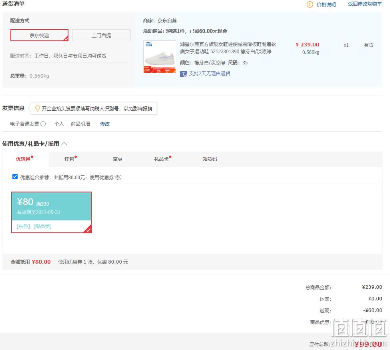Modify invoice info via 修改

105,124
